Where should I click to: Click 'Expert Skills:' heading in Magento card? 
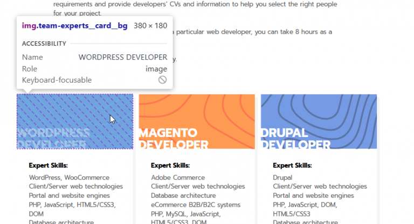pyautogui.click(x=170, y=165)
